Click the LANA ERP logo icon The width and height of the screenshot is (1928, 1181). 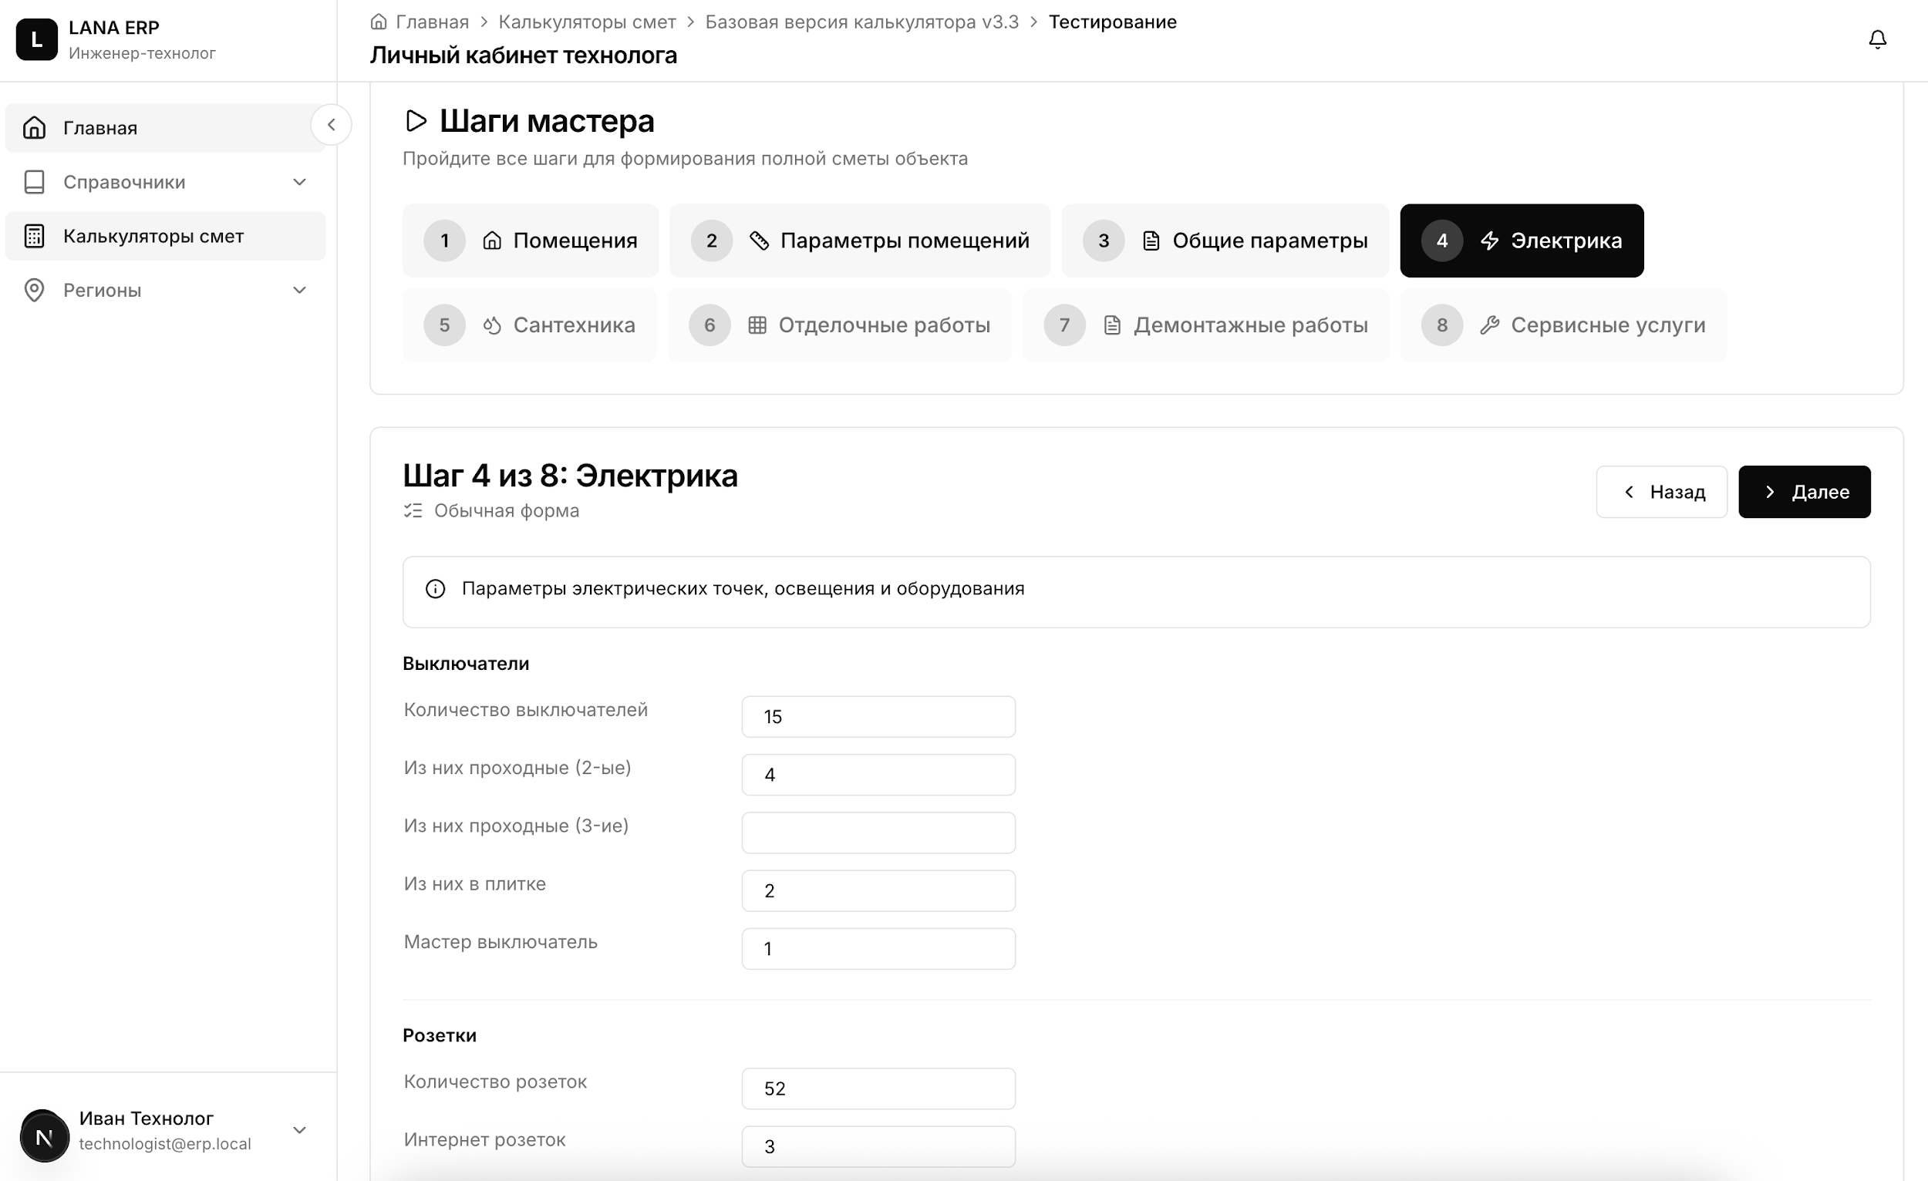[x=36, y=39]
